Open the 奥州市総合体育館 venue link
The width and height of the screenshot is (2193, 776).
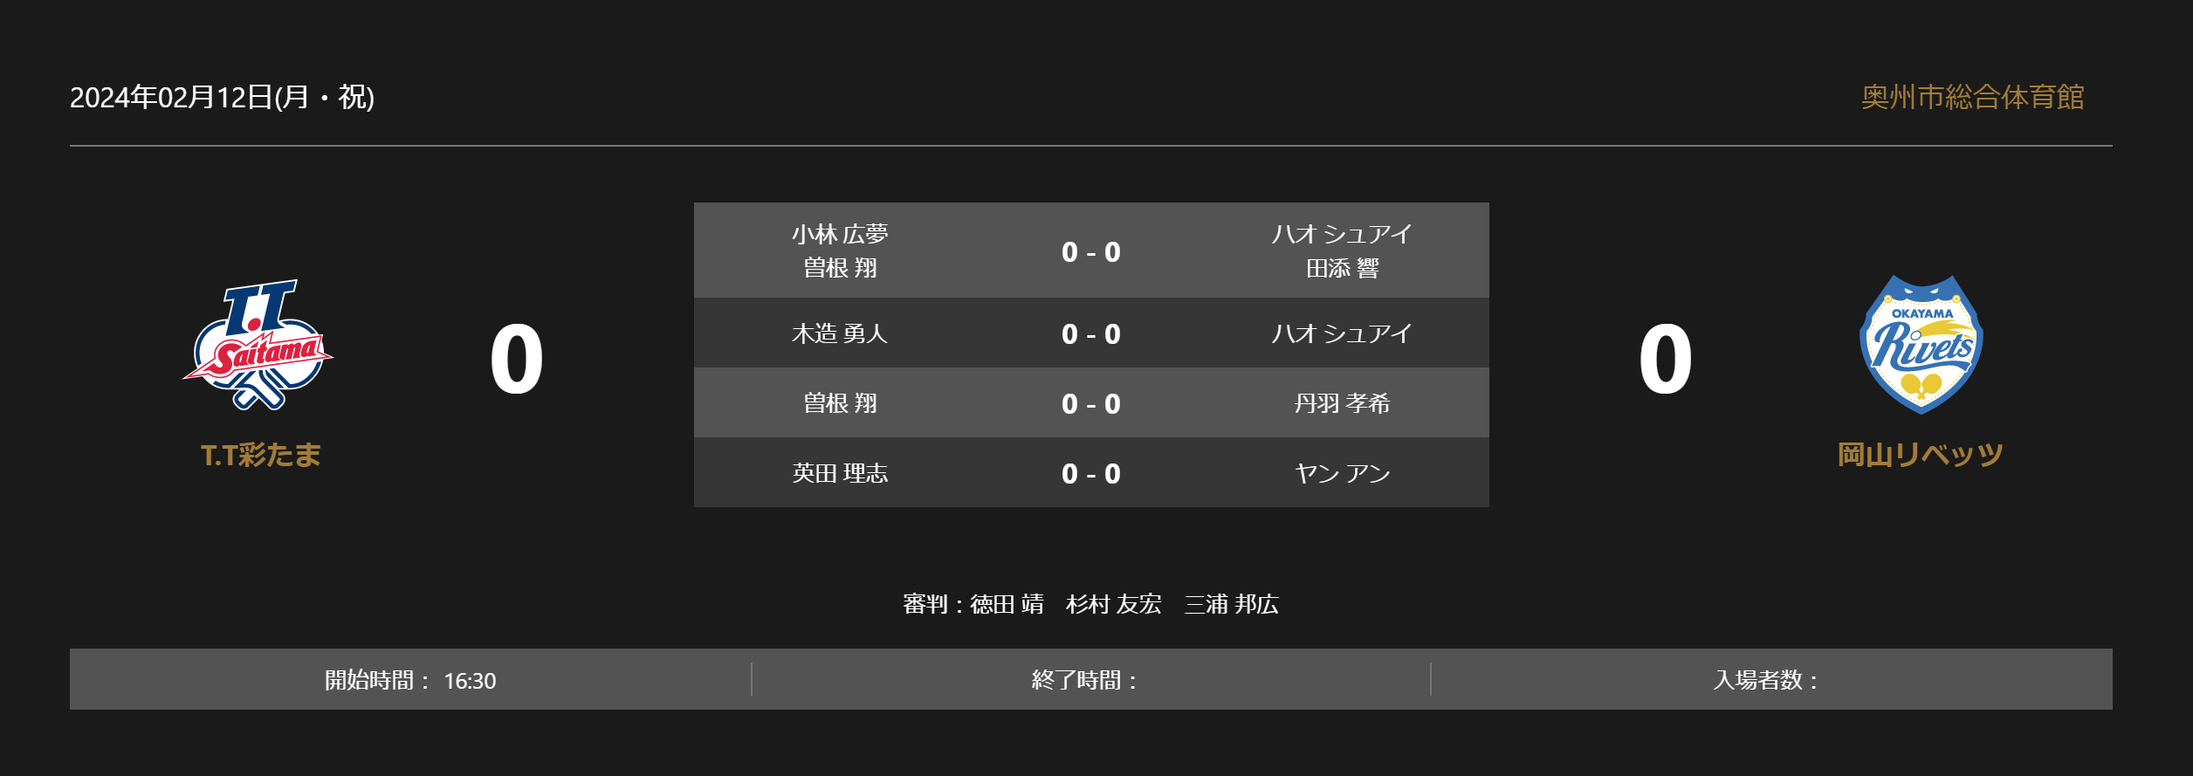(1972, 97)
